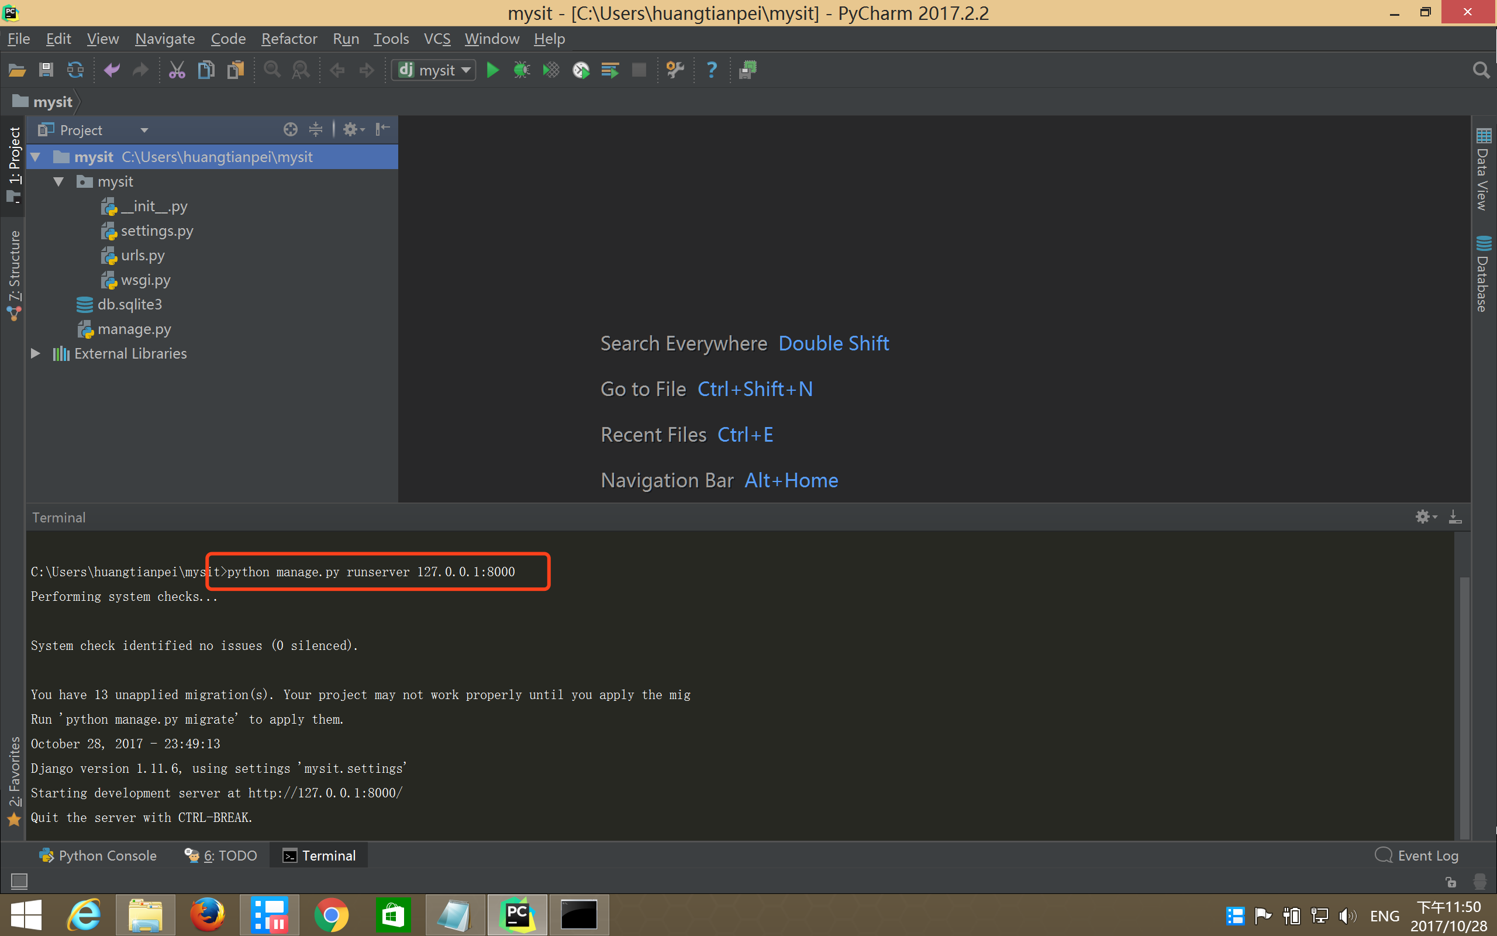Click the run manage.py task icon

[x=748, y=70]
